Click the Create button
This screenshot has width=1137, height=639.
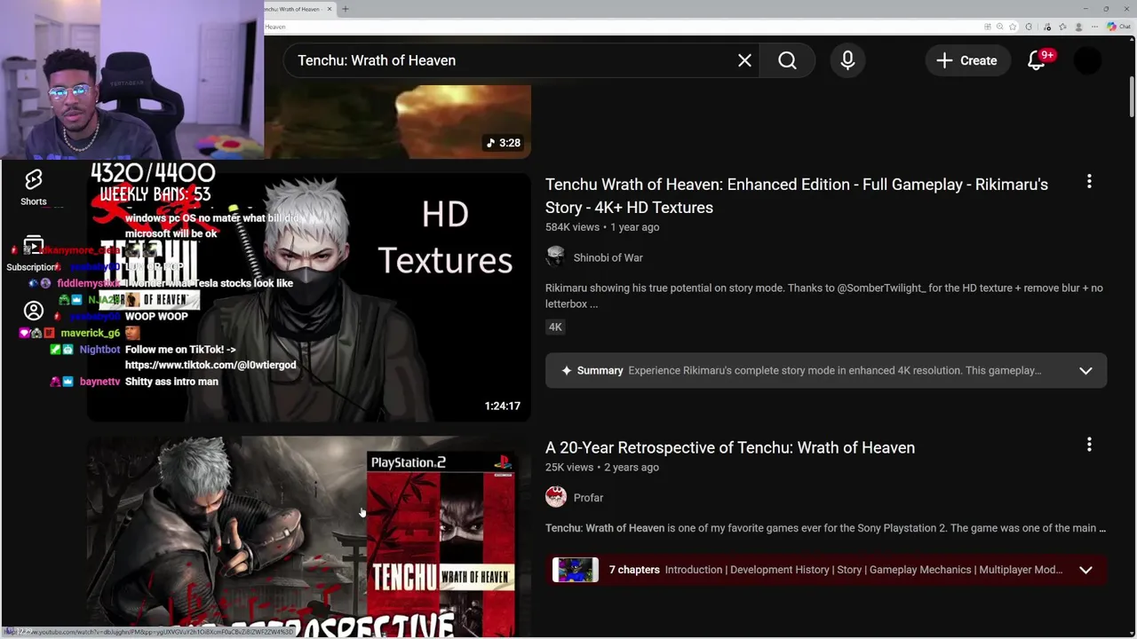coord(966,60)
